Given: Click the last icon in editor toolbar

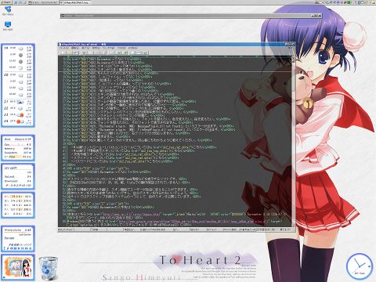Looking at the screenshot, I should coord(146,52).
